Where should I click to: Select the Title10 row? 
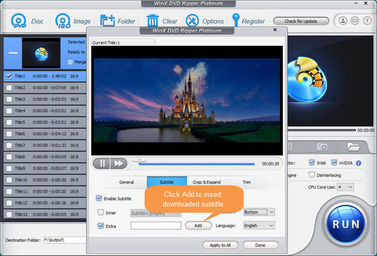tap(45, 180)
